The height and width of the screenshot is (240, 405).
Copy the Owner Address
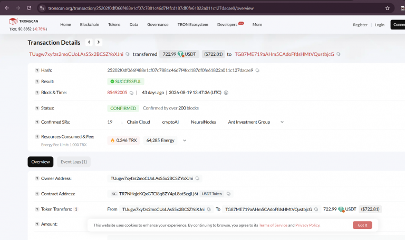[x=197, y=178]
